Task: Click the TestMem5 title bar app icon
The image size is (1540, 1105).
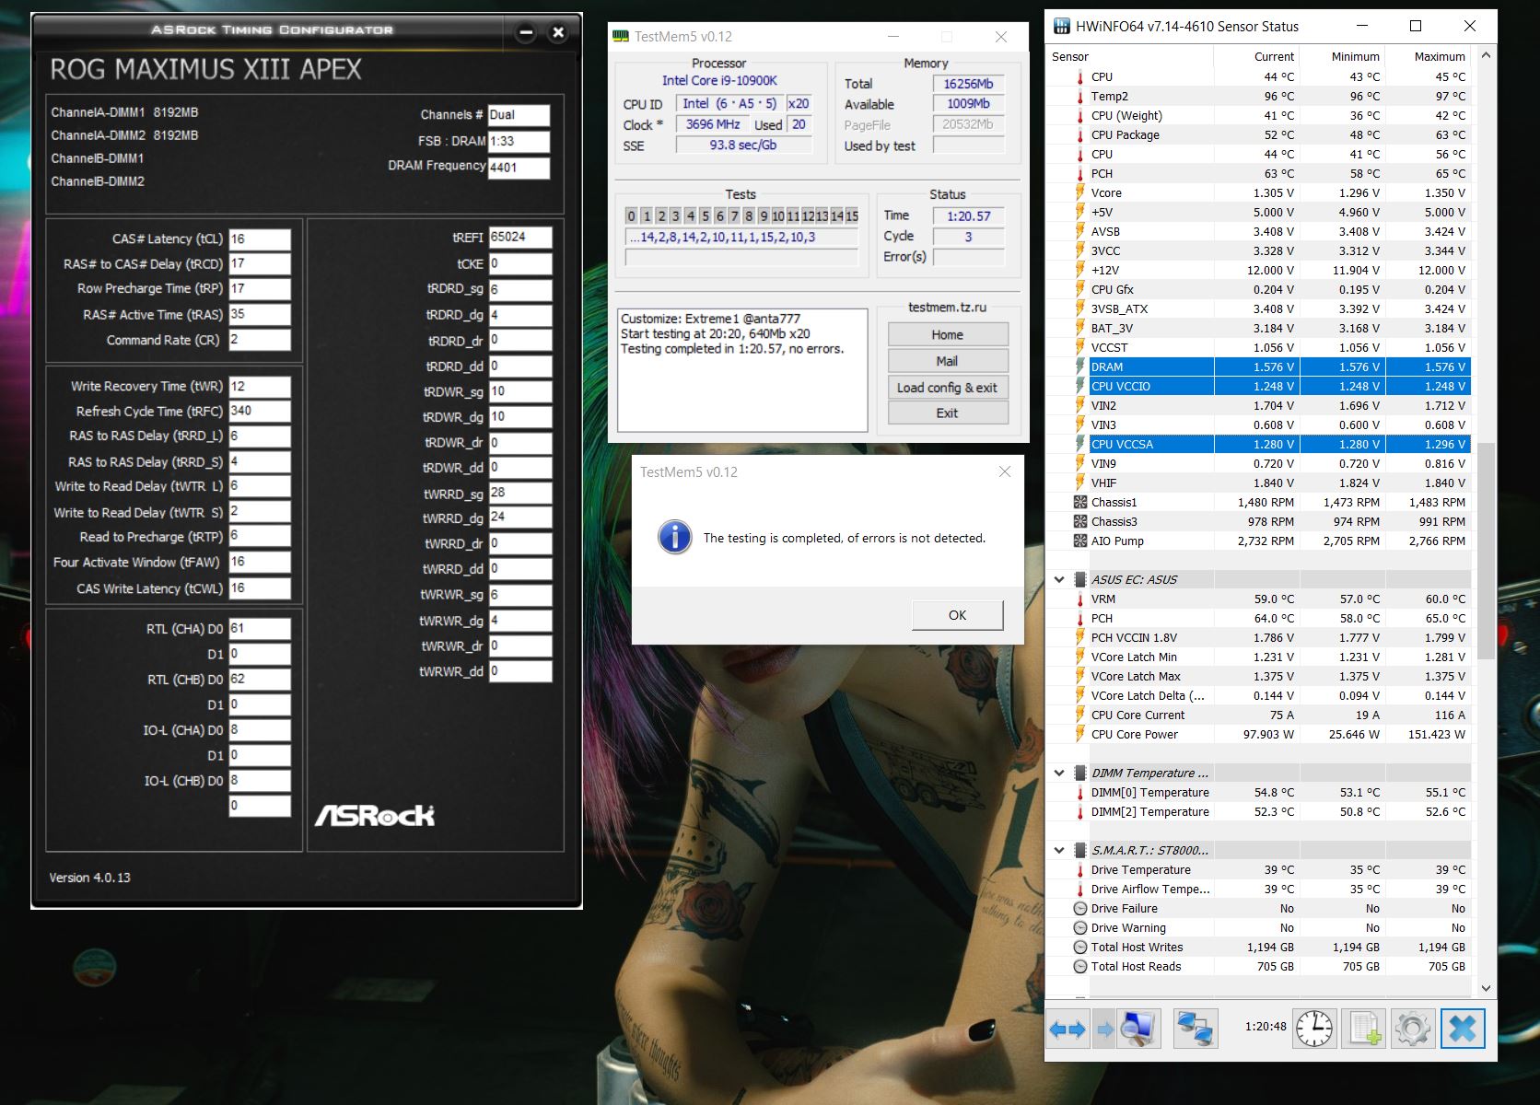Action: click(621, 37)
